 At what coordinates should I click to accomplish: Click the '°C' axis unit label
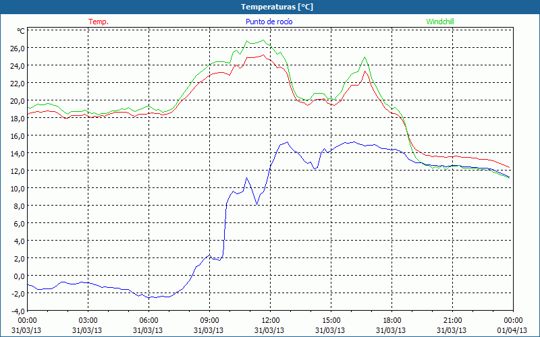coord(21,31)
